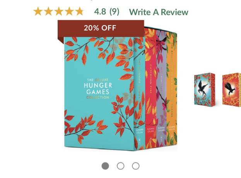Image resolution: width=241 pixels, height=178 pixels.
Task: Click the partially filled fifth star
Action: pos(80,11)
